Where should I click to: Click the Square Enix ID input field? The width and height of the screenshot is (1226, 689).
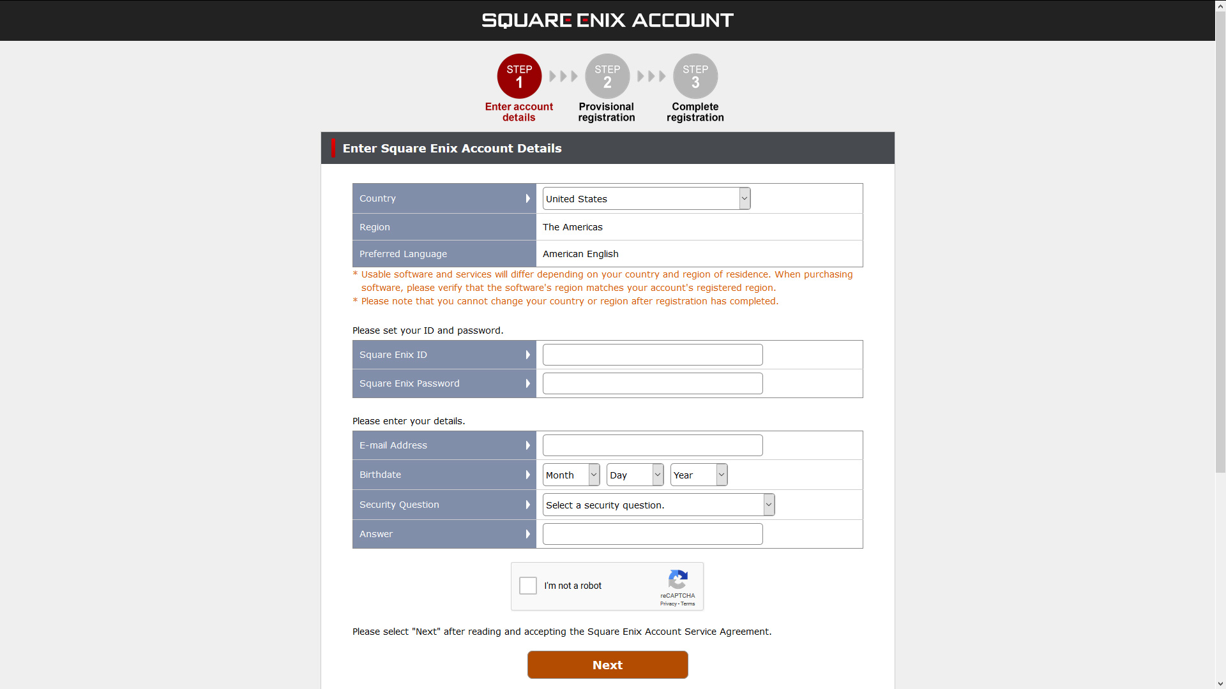(x=653, y=354)
